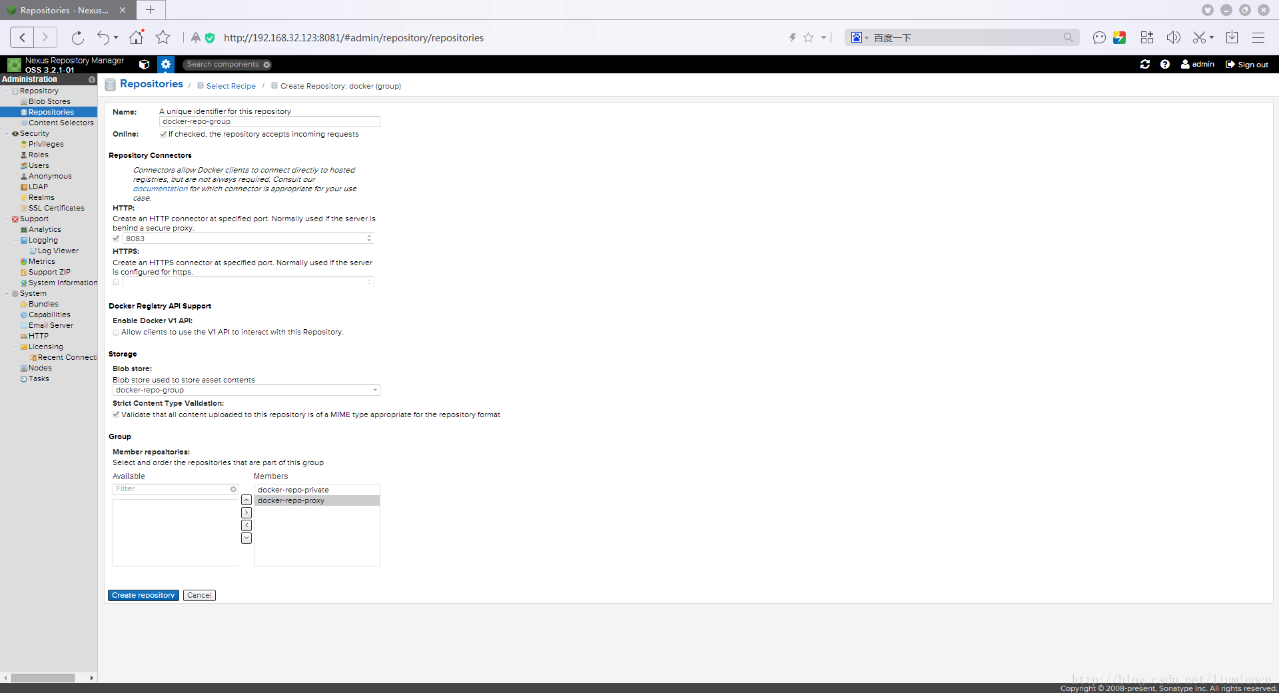This screenshot has height=693, width=1279.
Task: Remove the selected repository from Members
Action: 246,526
